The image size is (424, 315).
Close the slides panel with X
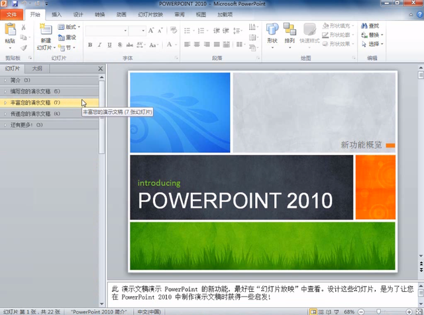[101, 68]
